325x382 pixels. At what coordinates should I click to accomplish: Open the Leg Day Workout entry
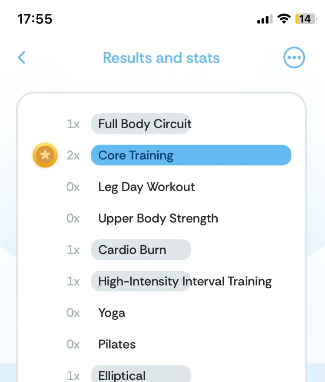click(x=146, y=187)
